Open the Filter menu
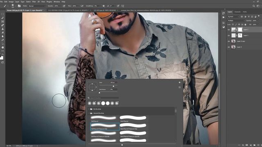Viewport: 262px width, 147px height. click(x=34, y=2)
